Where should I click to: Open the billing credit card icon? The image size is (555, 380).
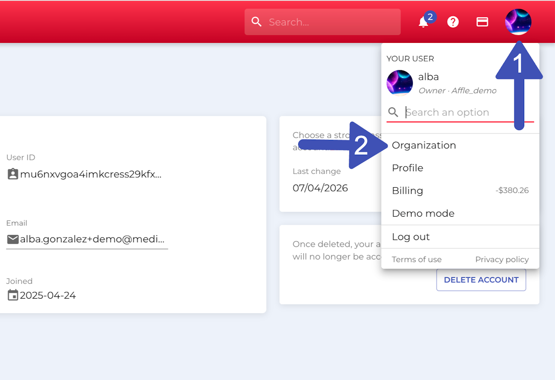482,22
